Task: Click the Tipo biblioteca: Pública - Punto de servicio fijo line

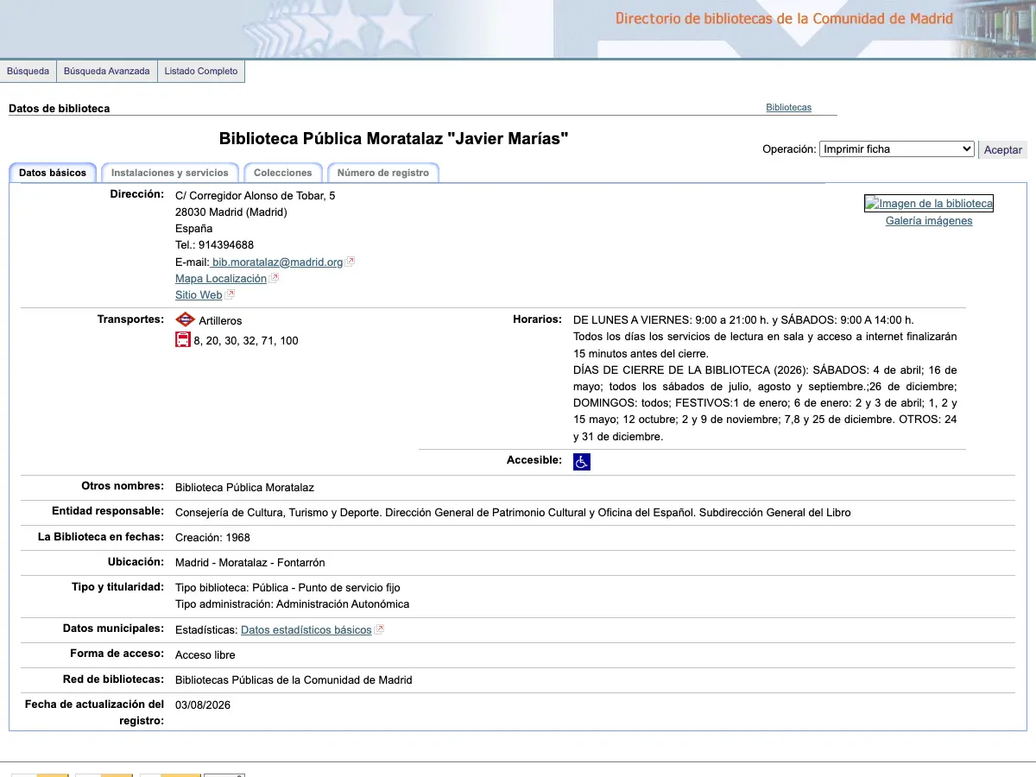Action: tap(287, 588)
